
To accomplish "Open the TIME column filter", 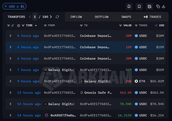I will 23,26.
